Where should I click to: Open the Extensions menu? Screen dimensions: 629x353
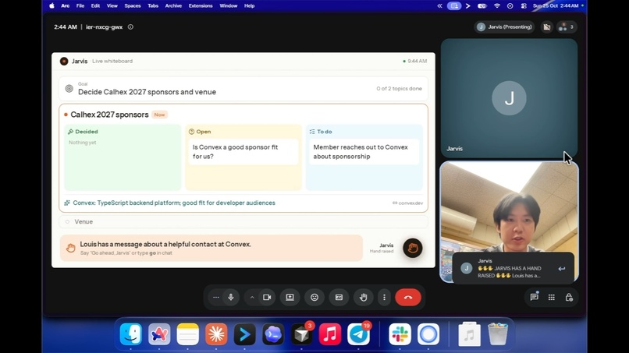coord(201,5)
